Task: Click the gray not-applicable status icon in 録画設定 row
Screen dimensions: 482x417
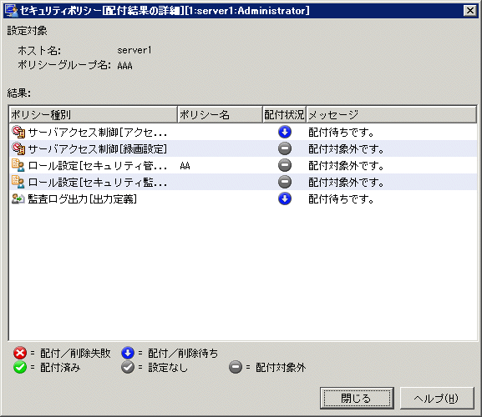Action: [x=285, y=148]
